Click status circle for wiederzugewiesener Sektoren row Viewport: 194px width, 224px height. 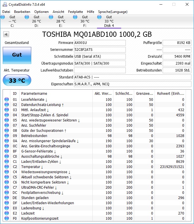[7, 120]
